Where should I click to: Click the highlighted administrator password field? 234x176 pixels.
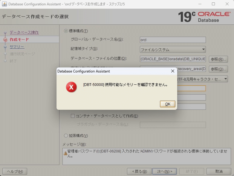pos(192,88)
